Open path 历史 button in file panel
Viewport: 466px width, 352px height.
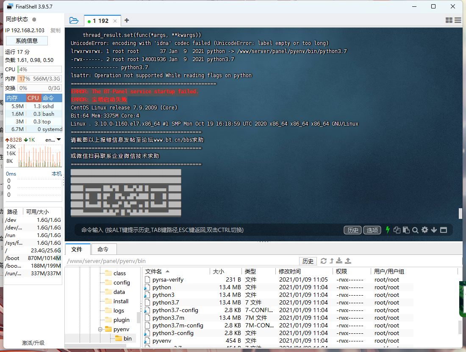tap(308, 261)
